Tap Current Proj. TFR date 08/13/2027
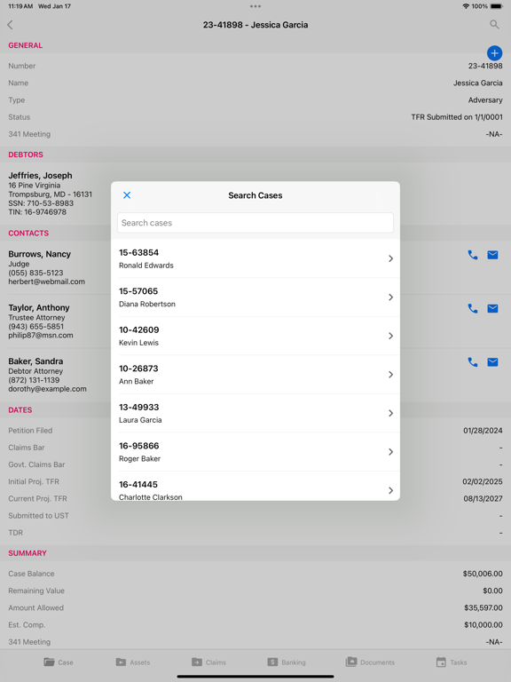Screen dimensions: 511x682 [x=483, y=498]
